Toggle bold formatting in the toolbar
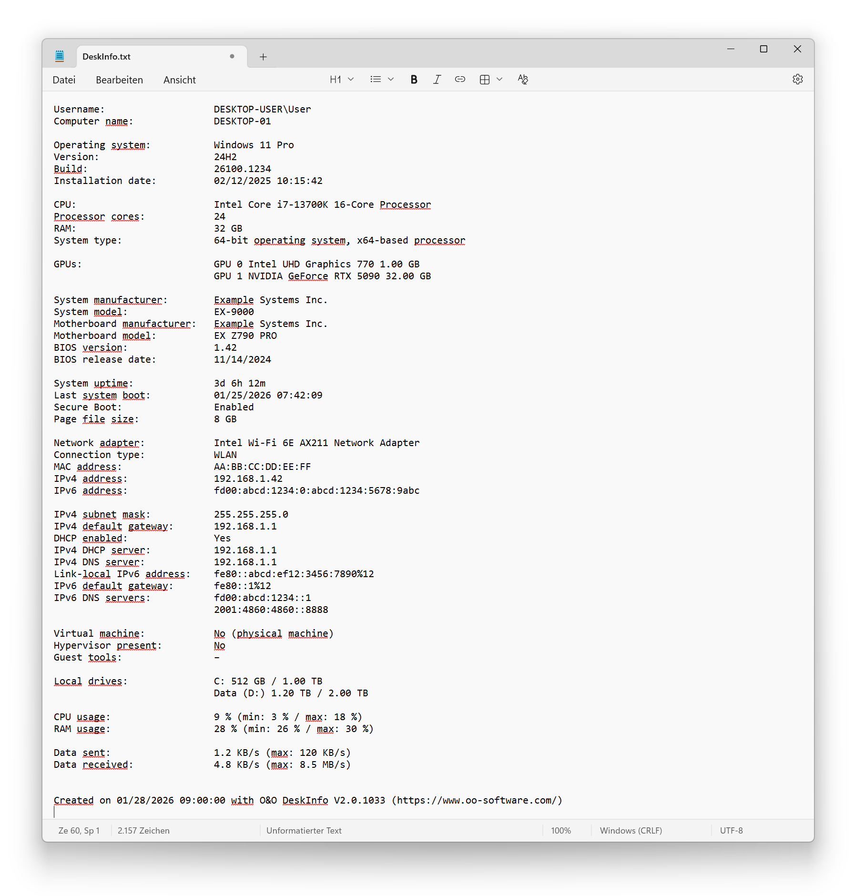The width and height of the screenshot is (854, 896). point(414,80)
